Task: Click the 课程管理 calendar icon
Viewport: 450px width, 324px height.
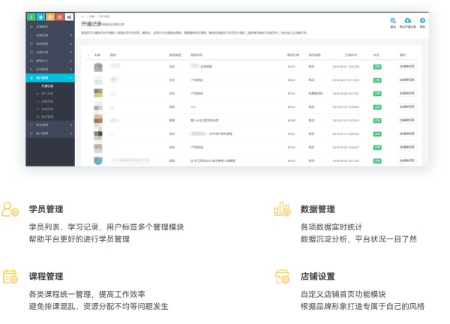Action: tap(10, 277)
